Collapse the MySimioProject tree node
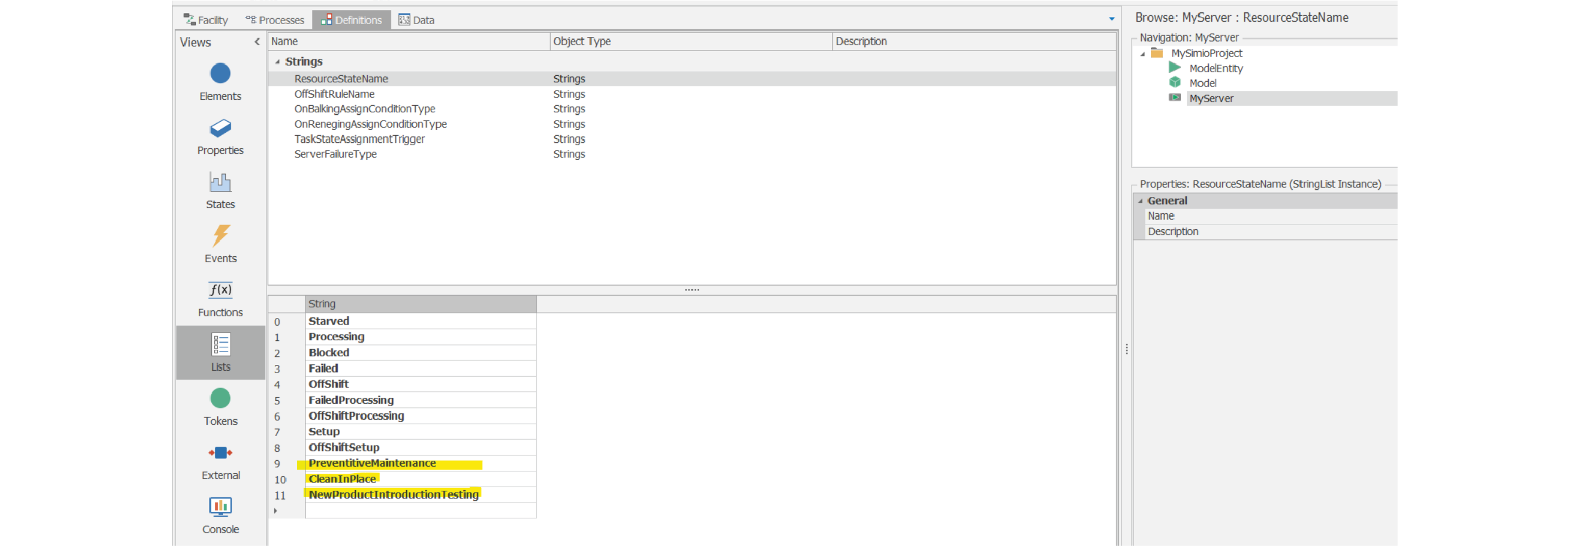 [1143, 54]
